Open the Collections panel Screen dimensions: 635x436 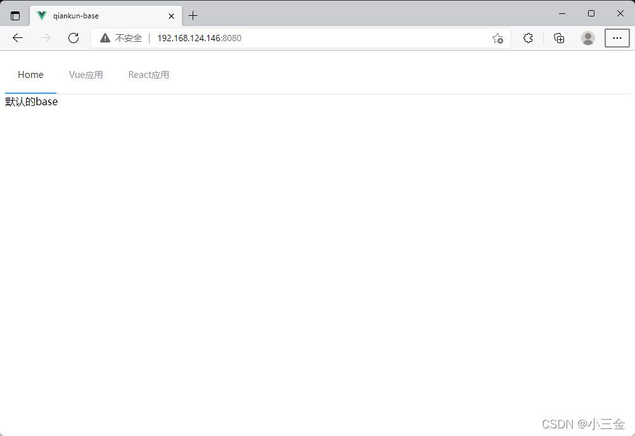pyautogui.click(x=559, y=38)
